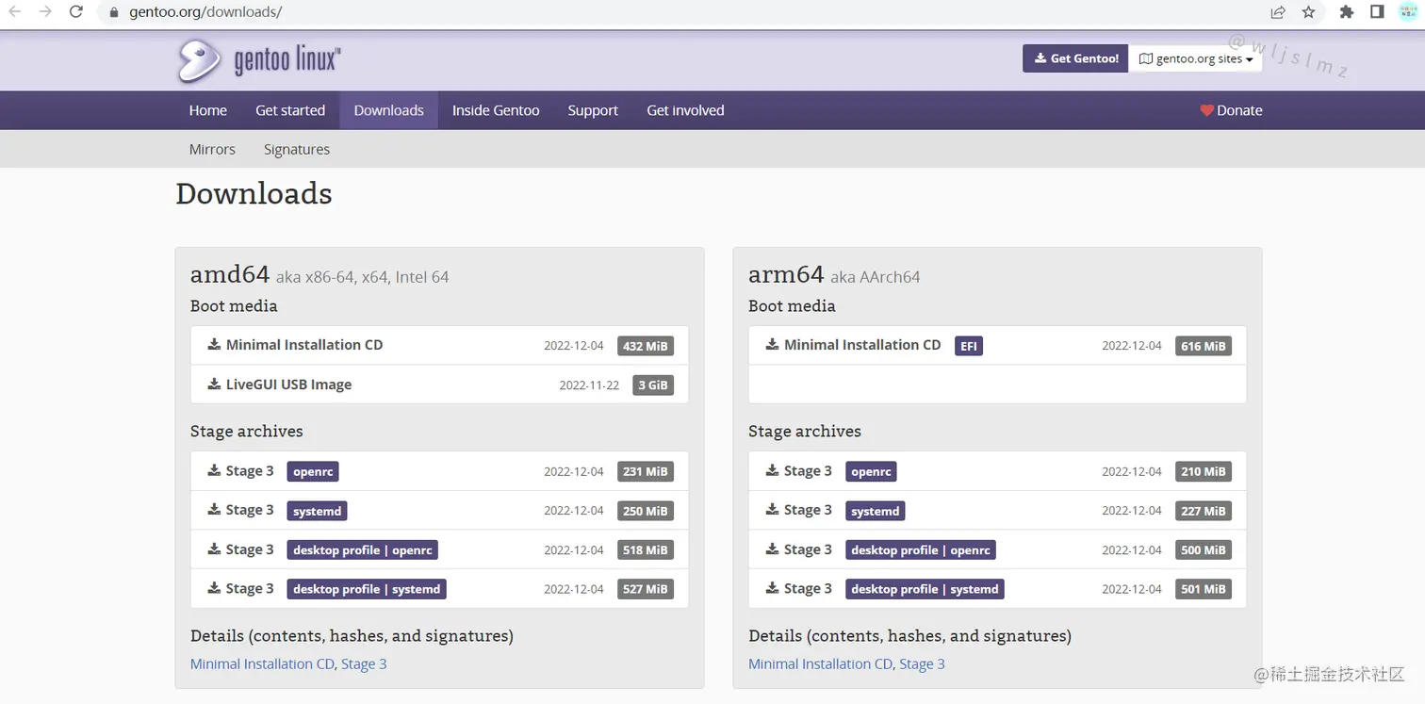
Task: Click the EFI badge on arm64 CD
Action: pyautogui.click(x=969, y=346)
